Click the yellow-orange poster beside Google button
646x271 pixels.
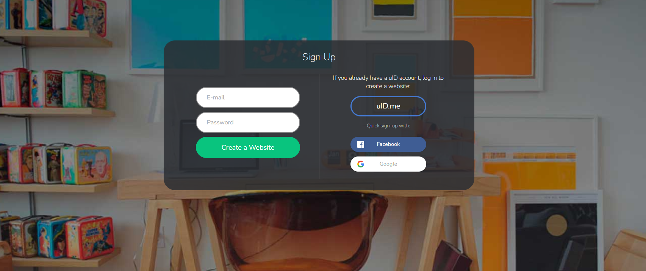(529, 172)
